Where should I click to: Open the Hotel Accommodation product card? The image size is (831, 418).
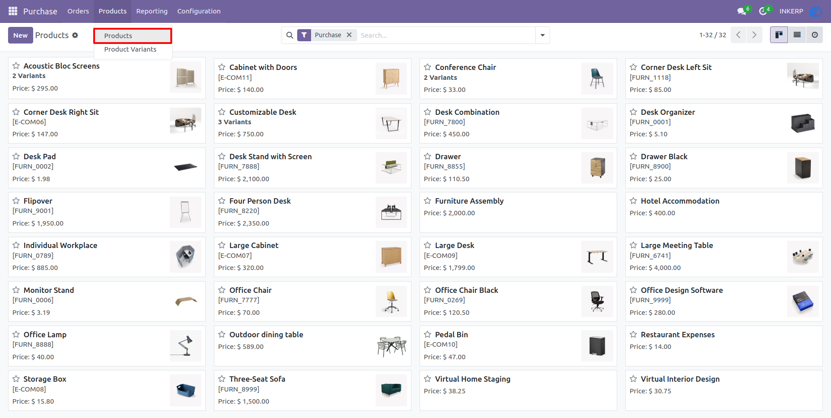tap(724, 212)
